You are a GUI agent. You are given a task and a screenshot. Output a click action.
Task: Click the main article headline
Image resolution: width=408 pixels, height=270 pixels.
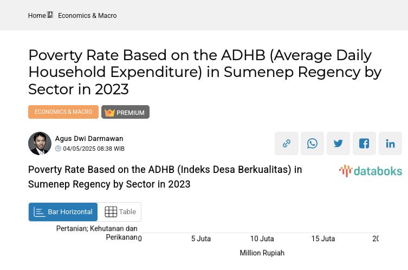tap(205, 72)
